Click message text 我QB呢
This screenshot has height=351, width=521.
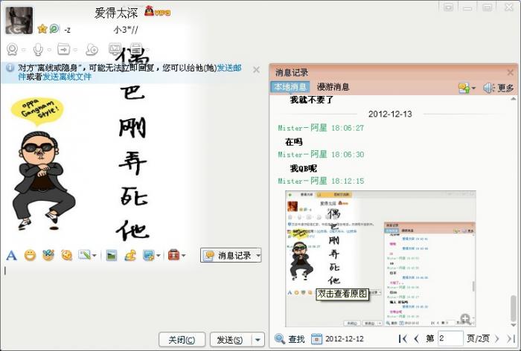[304, 168]
